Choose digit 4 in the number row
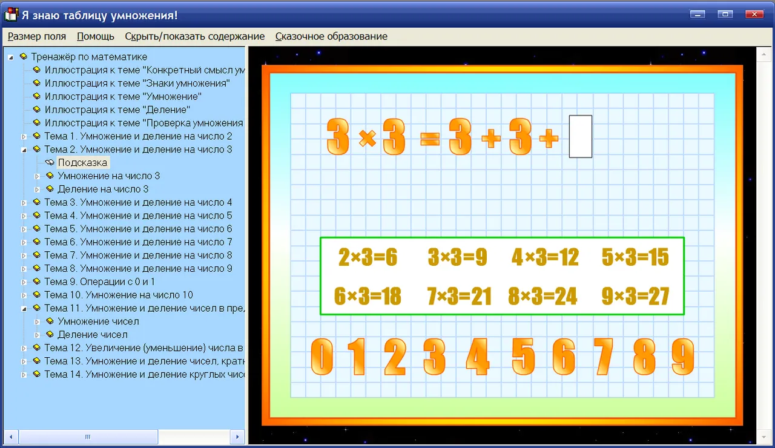 [477, 357]
